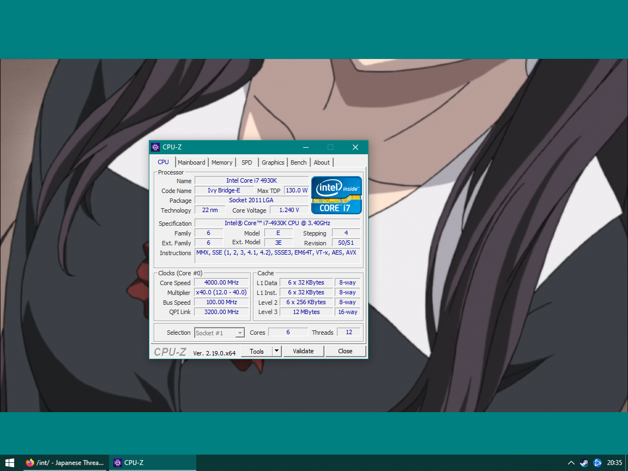This screenshot has width=628, height=471.
Task: Click the Intel Core i7 logo badge
Action: tap(336, 195)
